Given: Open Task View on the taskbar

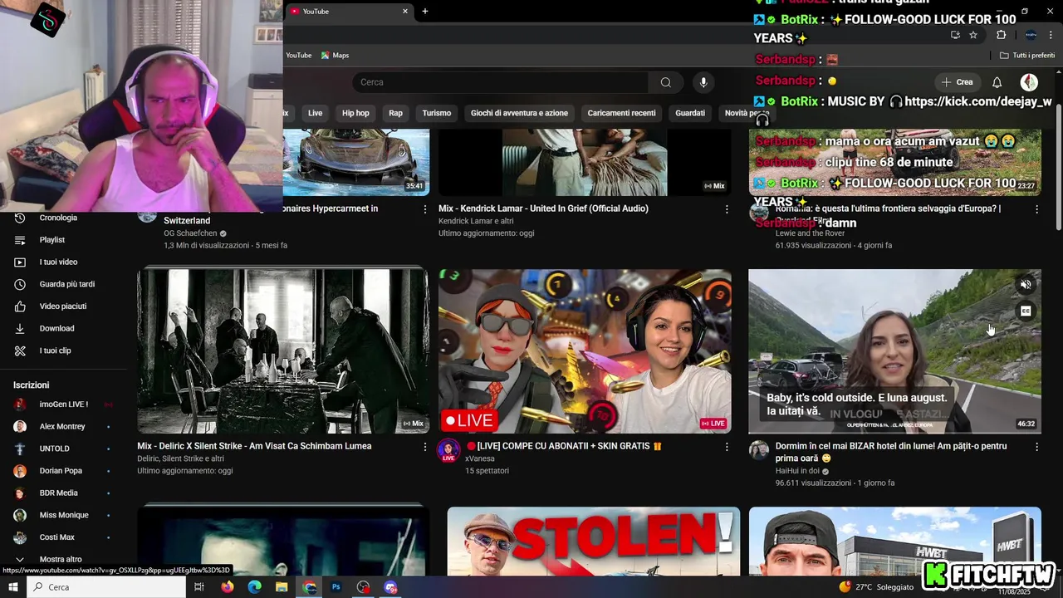Looking at the screenshot, I should tap(199, 587).
